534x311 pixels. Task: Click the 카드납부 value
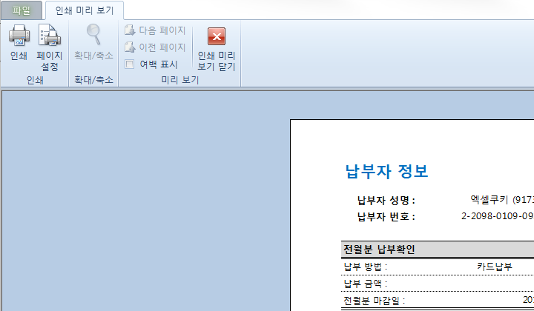[x=495, y=267]
